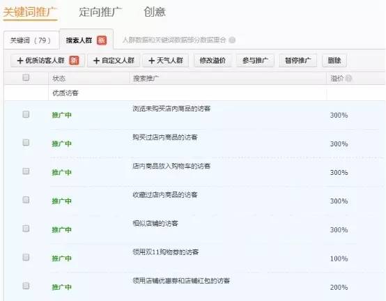Click the 200% premium value

coord(339,287)
